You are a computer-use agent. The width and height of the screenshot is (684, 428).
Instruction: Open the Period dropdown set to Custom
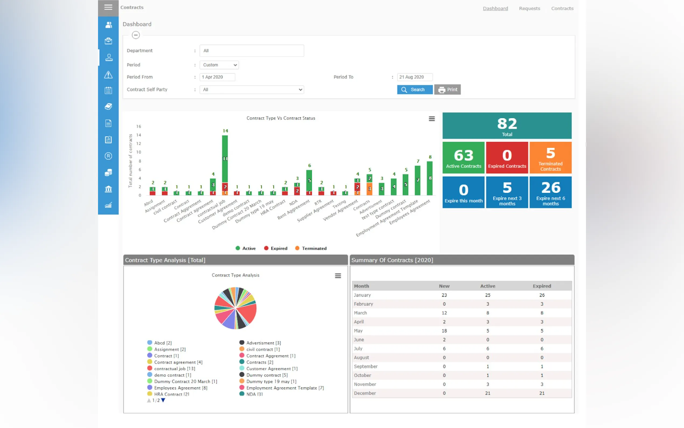pos(219,65)
